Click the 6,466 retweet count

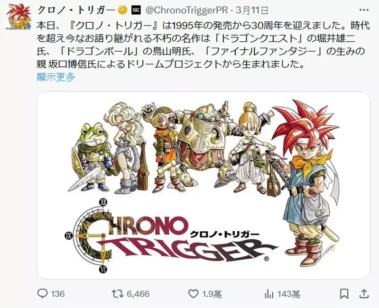coord(138,294)
